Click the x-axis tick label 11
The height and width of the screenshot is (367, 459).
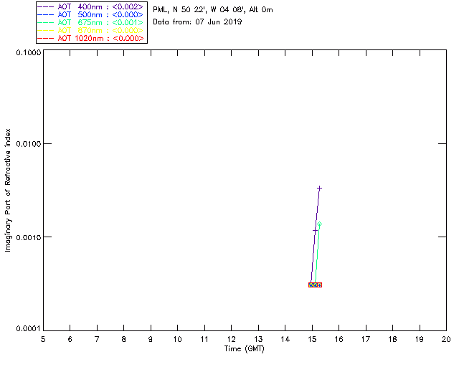point(204,339)
